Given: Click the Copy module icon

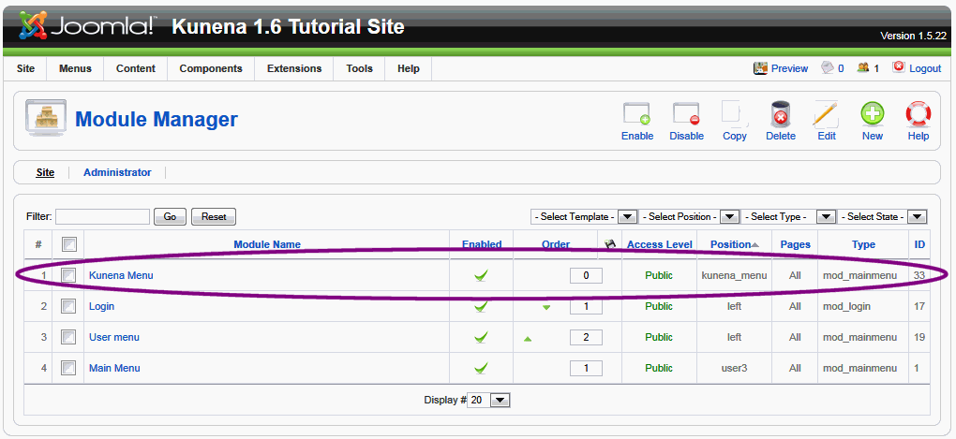Looking at the screenshot, I should [735, 115].
